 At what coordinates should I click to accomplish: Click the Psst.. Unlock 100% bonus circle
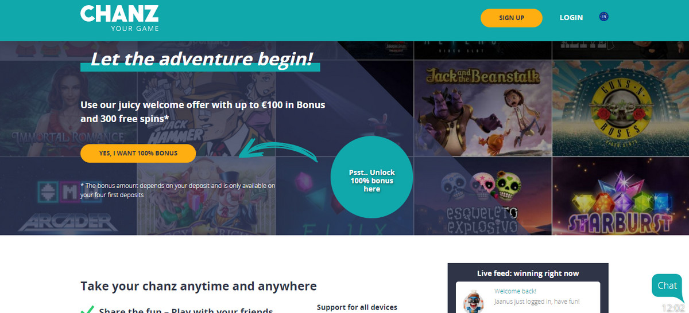pyautogui.click(x=372, y=180)
